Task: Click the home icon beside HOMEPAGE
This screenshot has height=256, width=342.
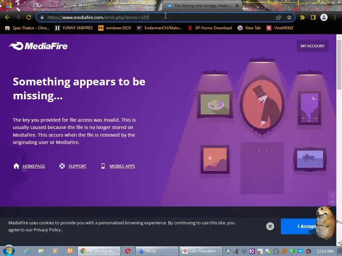Action: click(x=16, y=166)
